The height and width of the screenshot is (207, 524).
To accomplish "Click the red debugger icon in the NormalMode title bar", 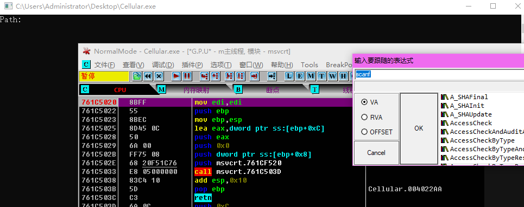I will pos(86,51).
